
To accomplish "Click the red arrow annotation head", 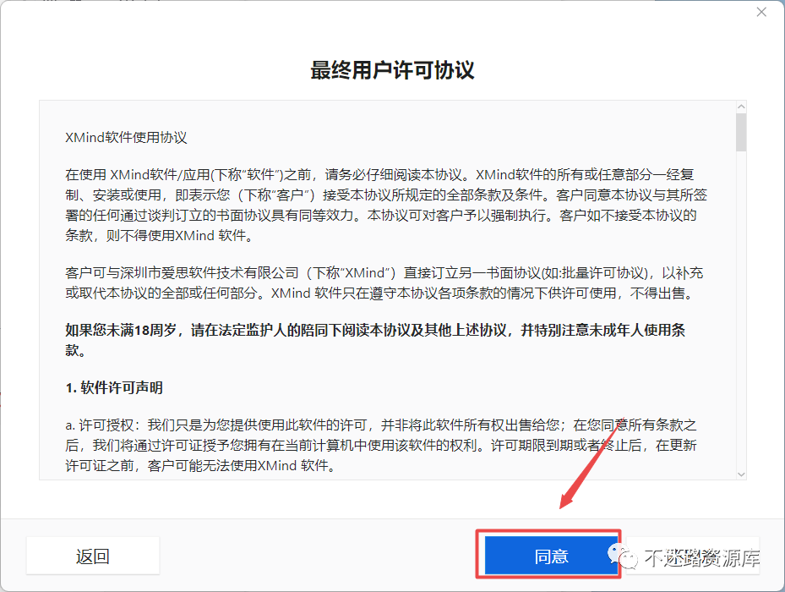I will (x=568, y=499).
